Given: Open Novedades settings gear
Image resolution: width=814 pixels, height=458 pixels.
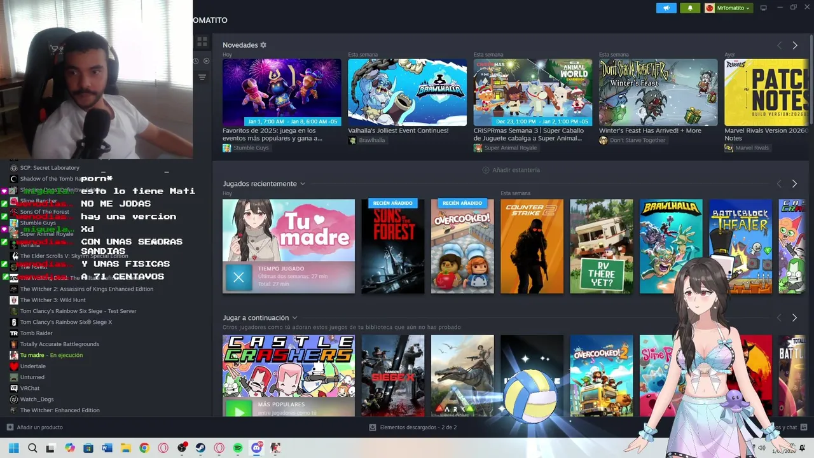Looking at the screenshot, I should pos(263,45).
